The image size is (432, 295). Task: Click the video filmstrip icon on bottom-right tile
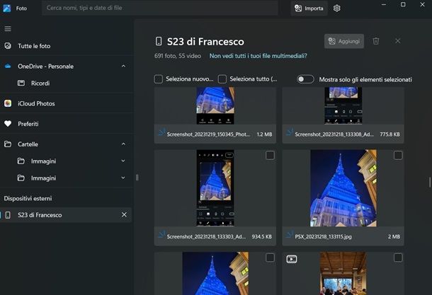(x=292, y=259)
